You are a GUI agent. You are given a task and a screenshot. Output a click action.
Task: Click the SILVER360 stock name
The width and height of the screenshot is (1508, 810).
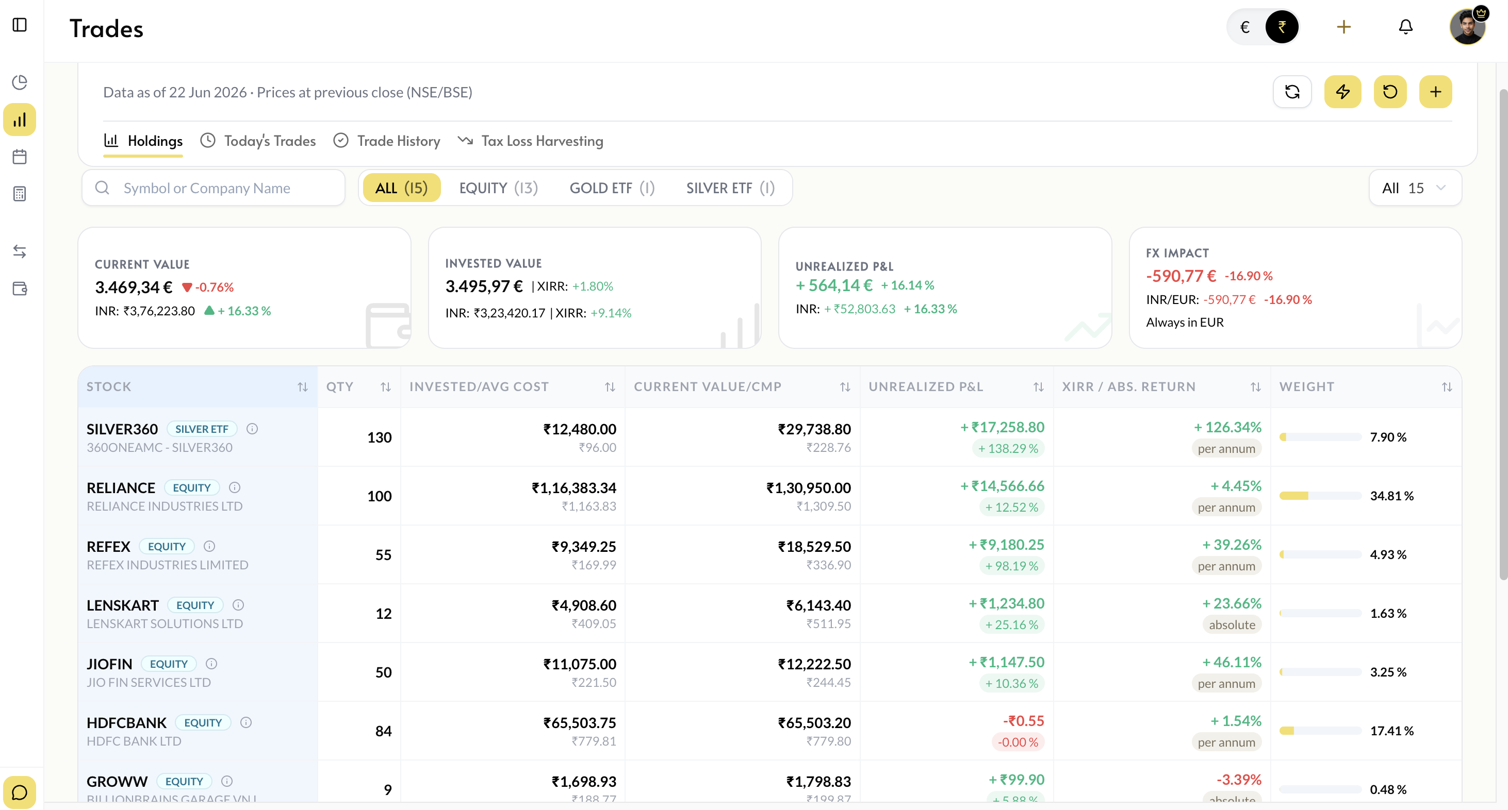click(122, 429)
